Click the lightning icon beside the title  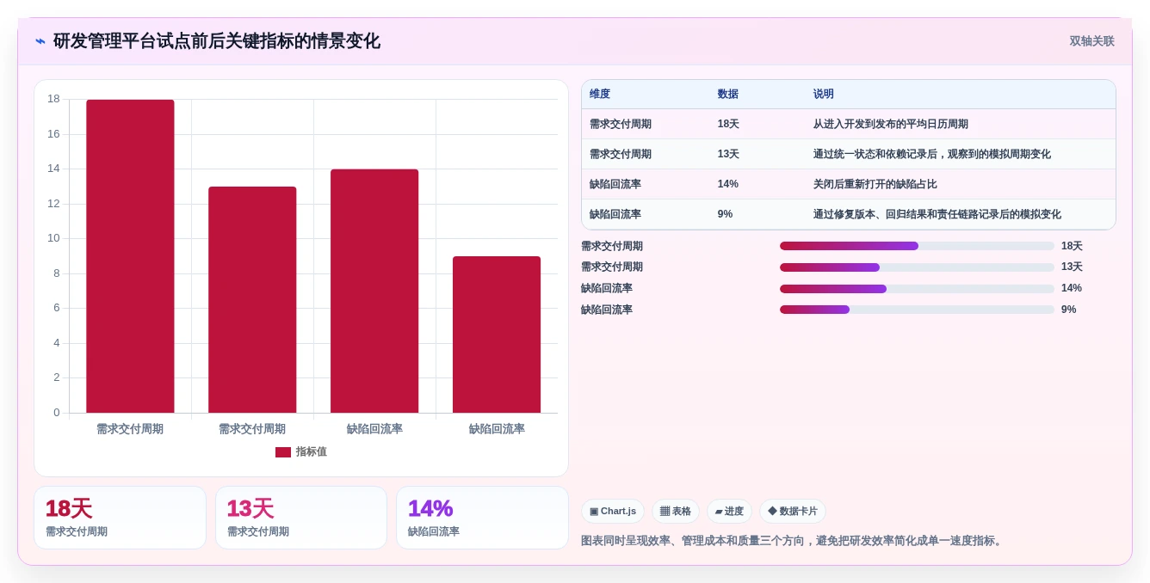[x=40, y=41]
